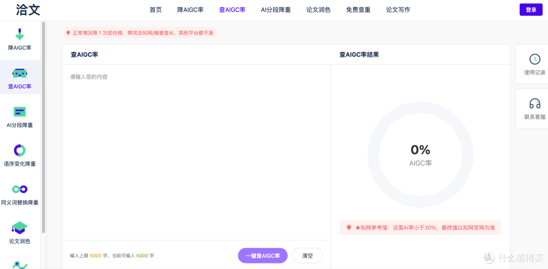548x269 pixels.
Task: Open 降AIGC率 in the top navigation
Action: [x=190, y=10]
